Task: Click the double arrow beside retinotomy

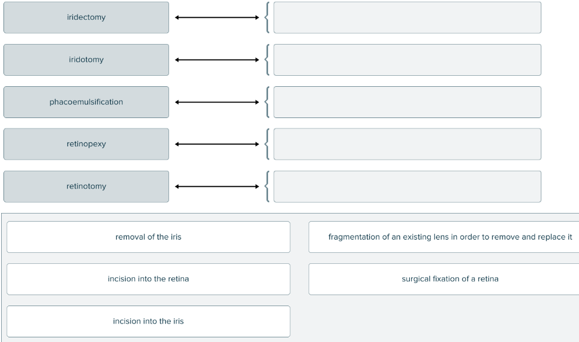Action: [217, 186]
